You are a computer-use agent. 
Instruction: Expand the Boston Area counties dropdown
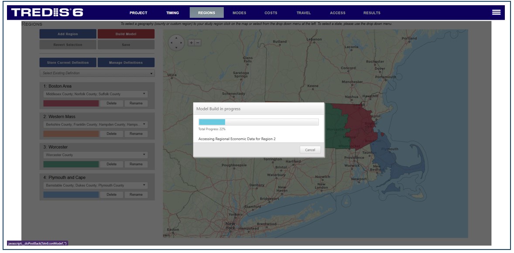tap(96, 94)
